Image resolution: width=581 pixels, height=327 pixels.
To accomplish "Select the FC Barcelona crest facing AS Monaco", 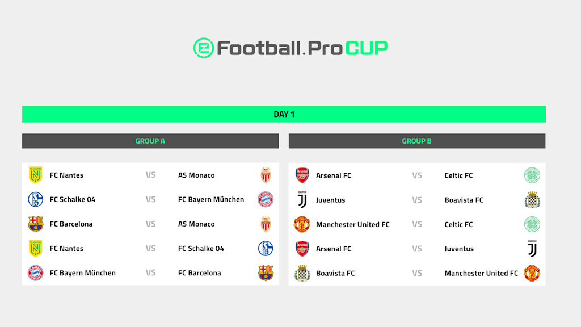I will click(36, 224).
